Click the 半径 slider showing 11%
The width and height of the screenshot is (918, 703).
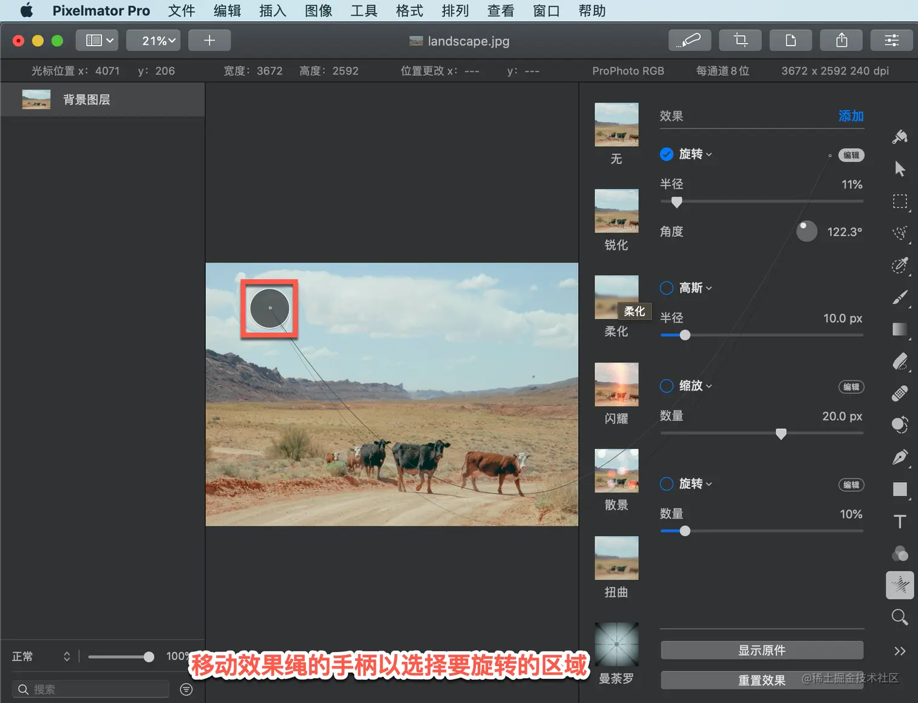pyautogui.click(x=762, y=201)
